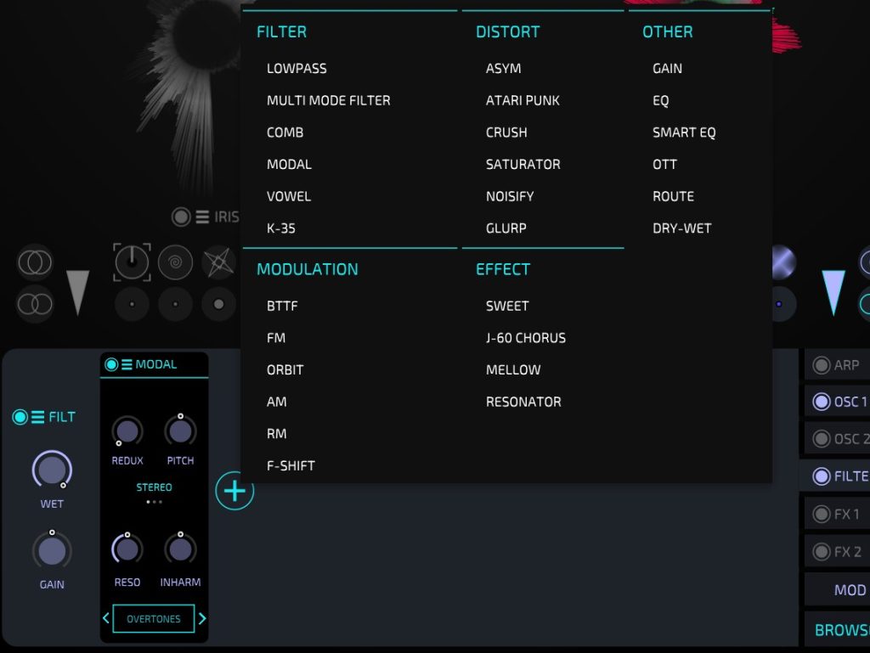
Task: Click the lower overlapping circles icon
Action: tap(35, 303)
